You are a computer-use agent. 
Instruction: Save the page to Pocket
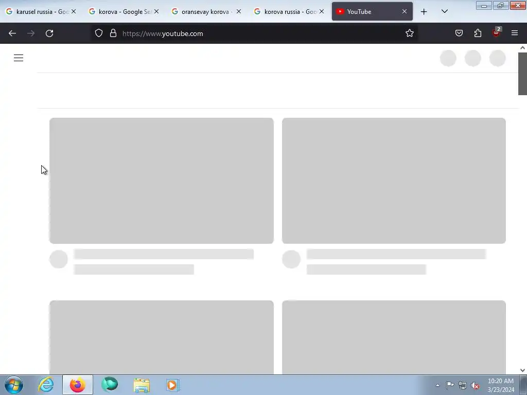(459, 33)
